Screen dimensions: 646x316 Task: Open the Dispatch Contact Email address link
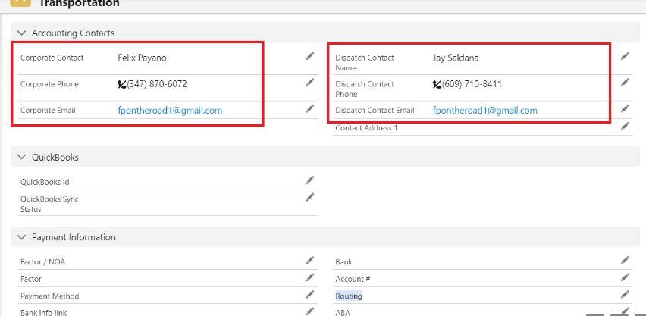point(485,111)
